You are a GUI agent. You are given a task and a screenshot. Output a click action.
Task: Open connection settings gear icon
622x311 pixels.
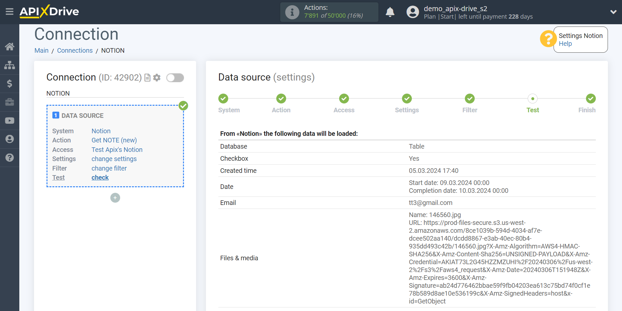157,78
